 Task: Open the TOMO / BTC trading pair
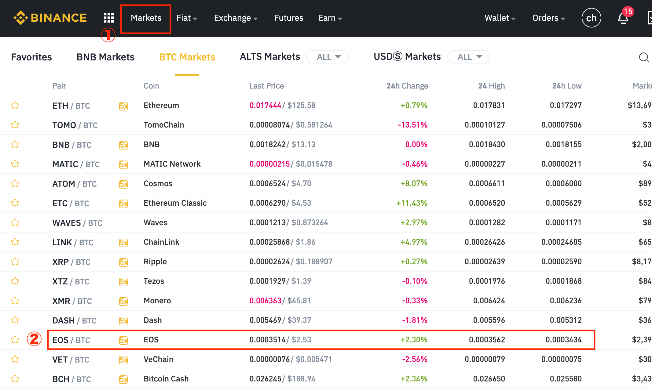point(75,125)
